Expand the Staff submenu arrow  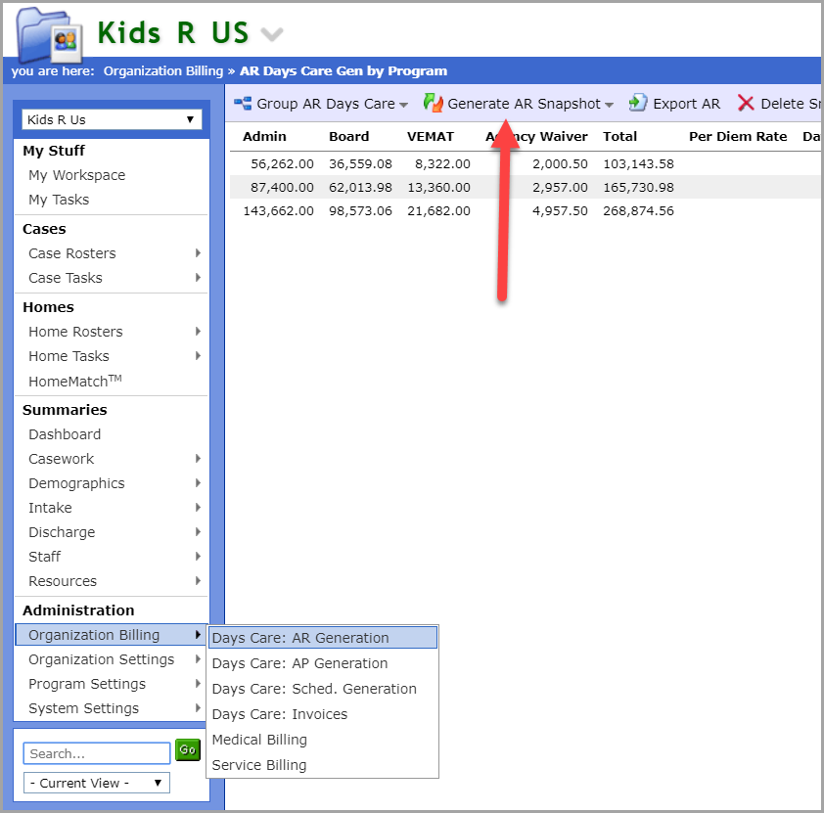198,556
